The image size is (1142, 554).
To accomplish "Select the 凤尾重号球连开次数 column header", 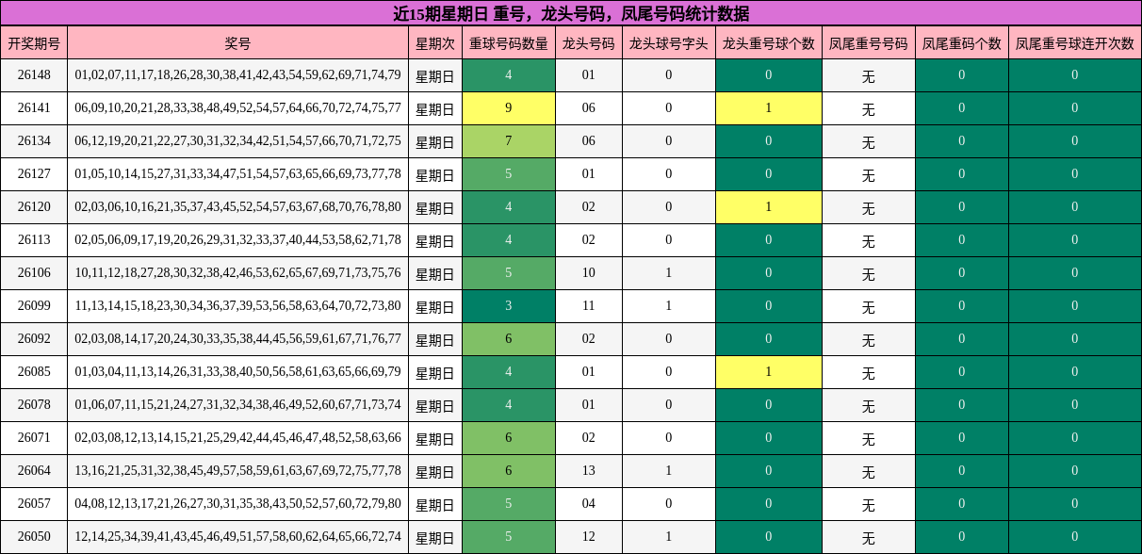I will coord(1075,42).
